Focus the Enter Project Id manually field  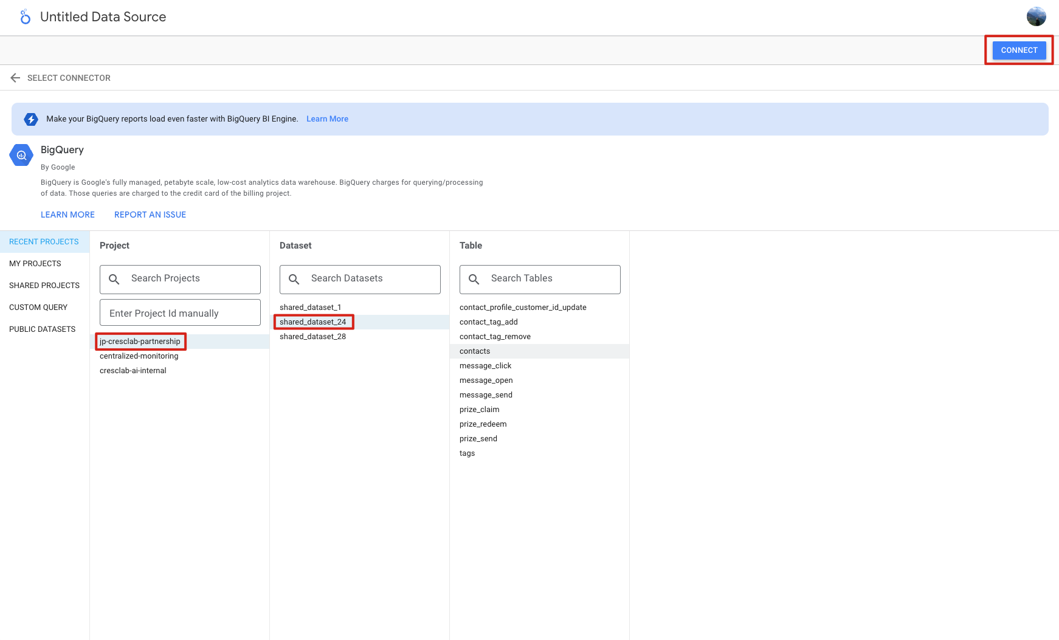pos(180,312)
